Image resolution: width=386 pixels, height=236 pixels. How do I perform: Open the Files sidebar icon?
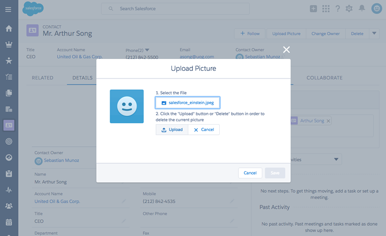(x=9, y=93)
